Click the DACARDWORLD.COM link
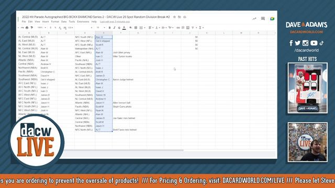This screenshot has height=188, width=335. 306,32
